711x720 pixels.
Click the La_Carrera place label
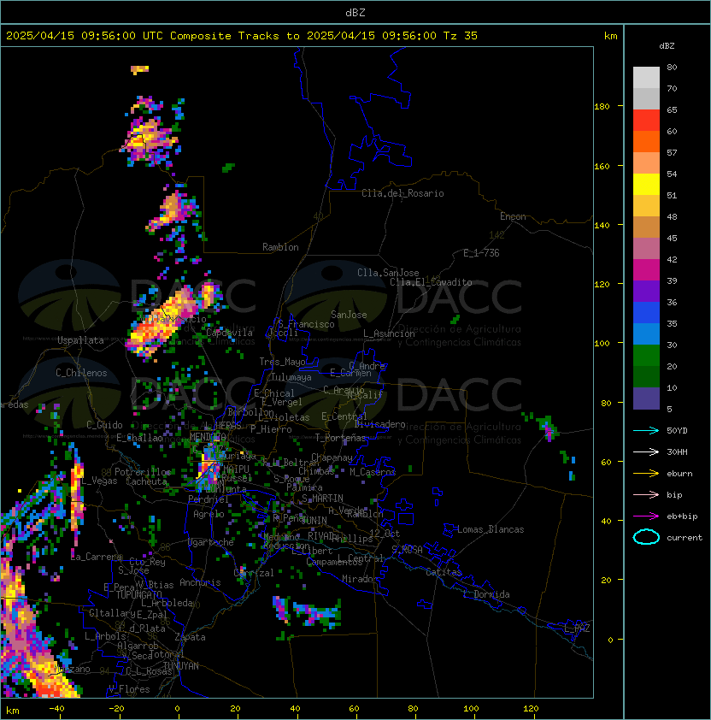tap(97, 557)
